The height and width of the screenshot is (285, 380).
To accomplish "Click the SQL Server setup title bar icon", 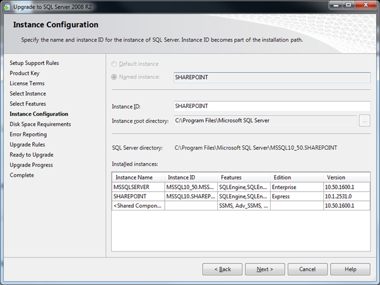I will 7,7.
